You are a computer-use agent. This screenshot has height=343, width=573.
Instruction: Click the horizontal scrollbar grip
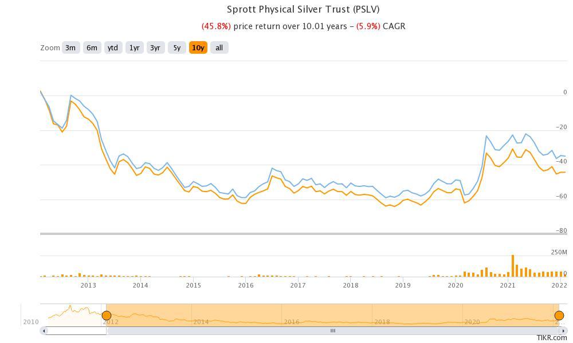point(332,330)
